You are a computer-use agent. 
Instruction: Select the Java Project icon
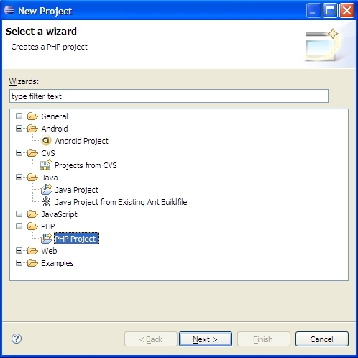pyautogui.click(x=46, y=190)
